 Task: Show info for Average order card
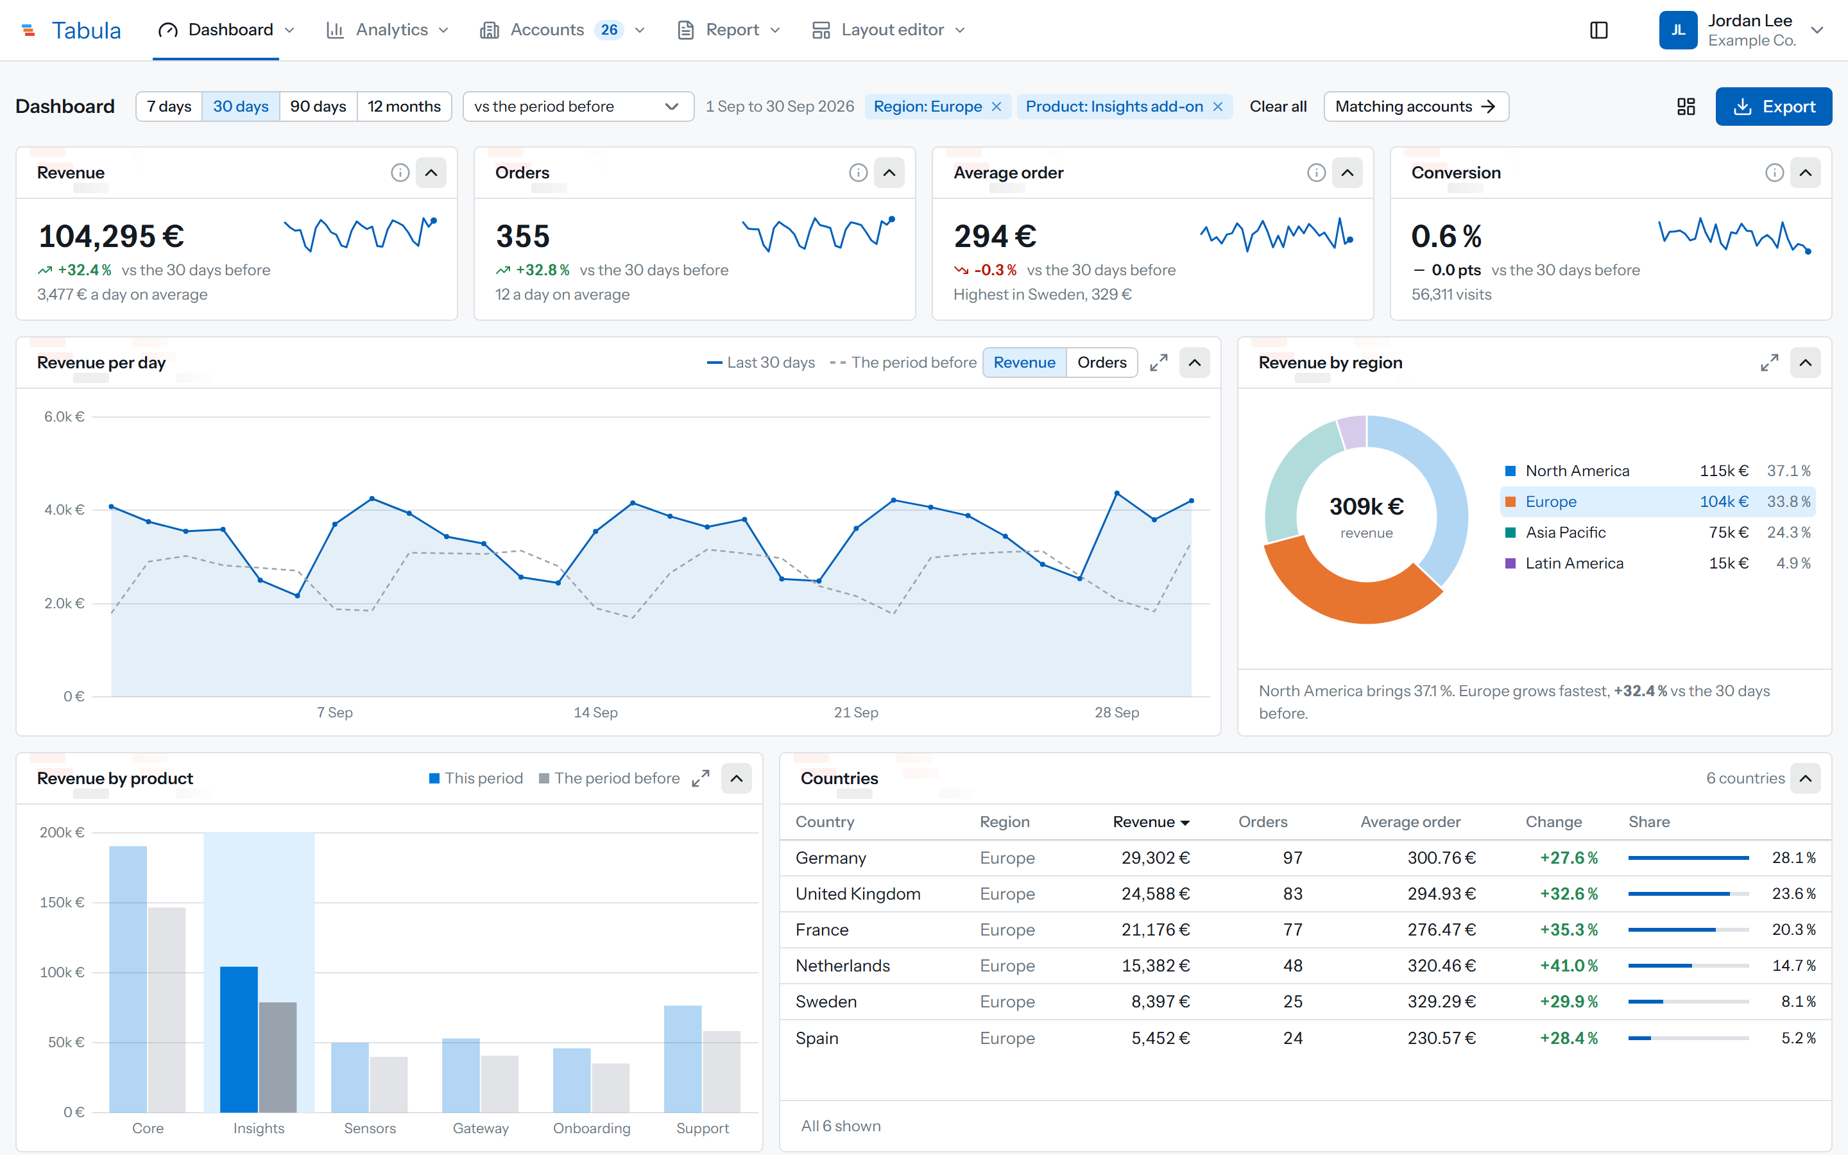click(x=1317, y=173)
